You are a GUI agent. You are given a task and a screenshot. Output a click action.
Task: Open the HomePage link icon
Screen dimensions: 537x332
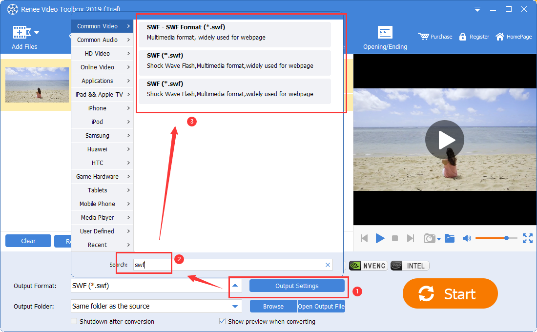tap(500, 37)
